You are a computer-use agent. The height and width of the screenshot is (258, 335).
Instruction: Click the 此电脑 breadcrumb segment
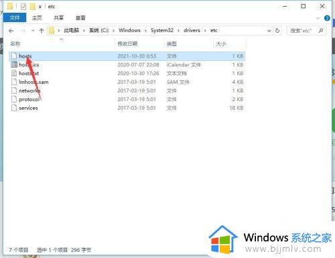click(72, 30)
